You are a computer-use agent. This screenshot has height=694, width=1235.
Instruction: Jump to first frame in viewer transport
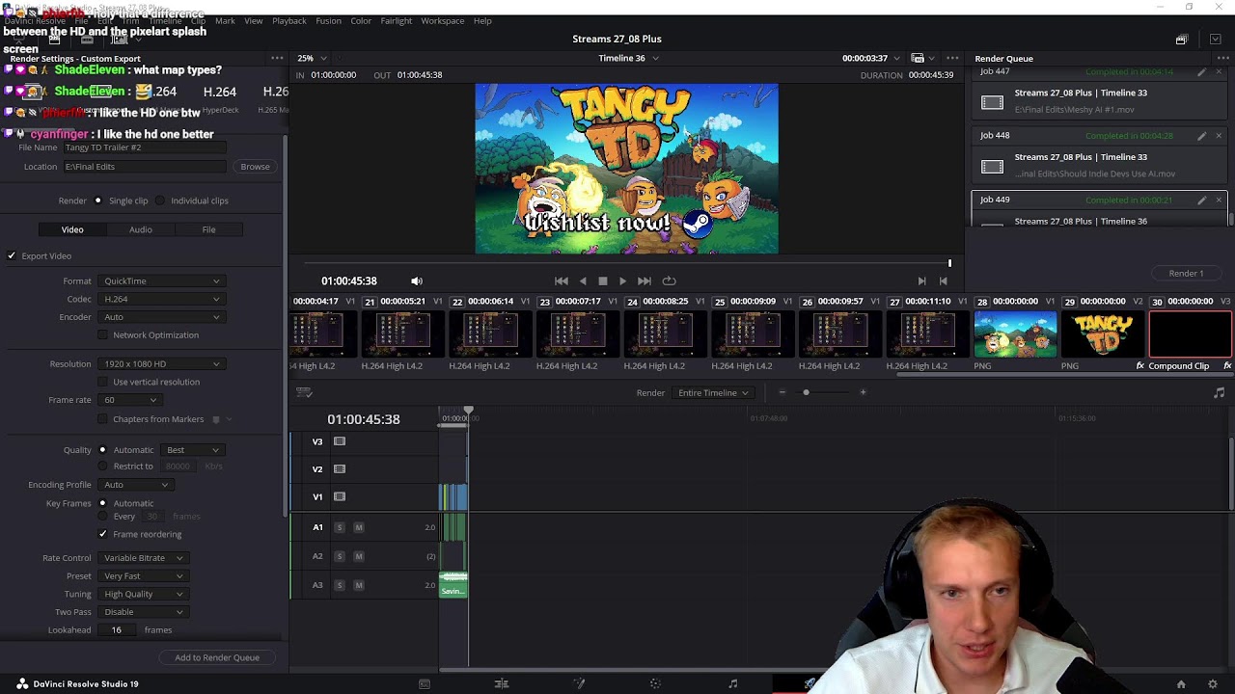(562, 280)
